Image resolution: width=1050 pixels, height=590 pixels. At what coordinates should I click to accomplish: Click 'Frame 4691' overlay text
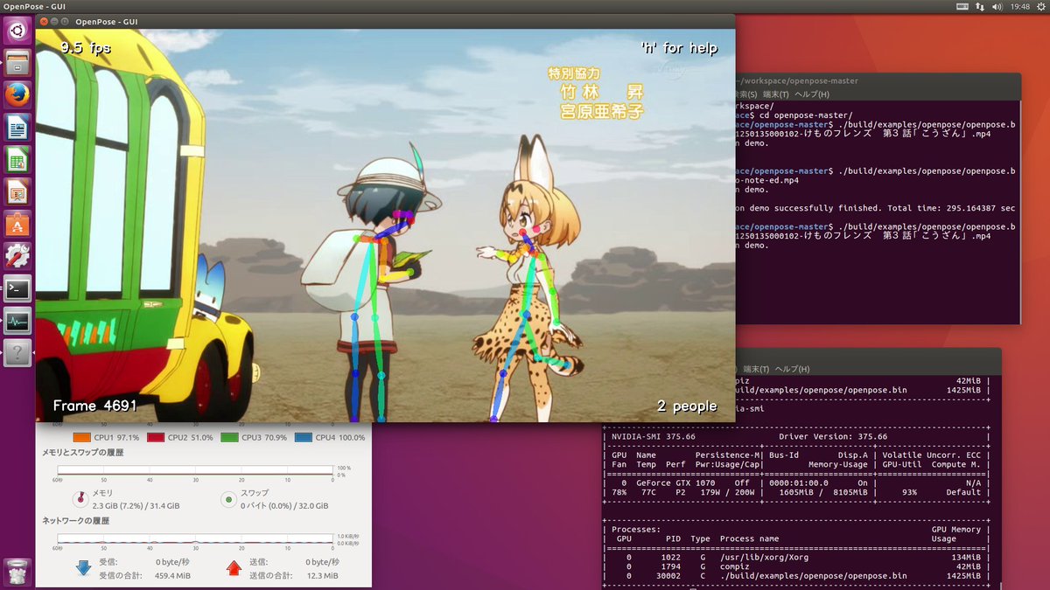(94, 406)
